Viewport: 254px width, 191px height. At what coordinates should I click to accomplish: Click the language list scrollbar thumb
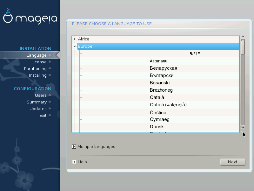point(243,47)
